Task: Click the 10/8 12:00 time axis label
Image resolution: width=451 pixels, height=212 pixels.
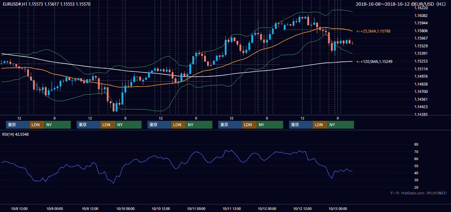Action: click(19, 208)
